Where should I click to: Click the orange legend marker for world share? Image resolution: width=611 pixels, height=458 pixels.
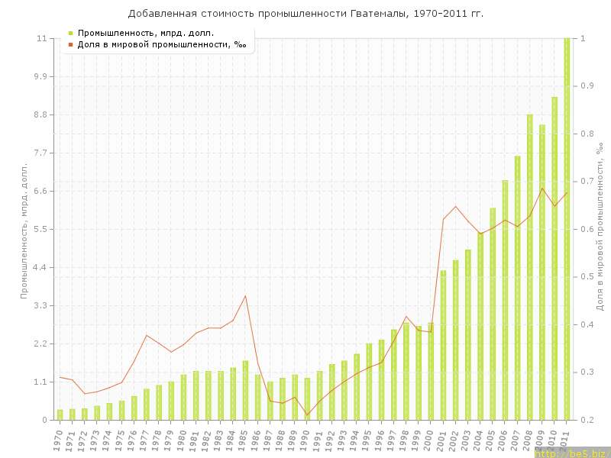point(70,44)
